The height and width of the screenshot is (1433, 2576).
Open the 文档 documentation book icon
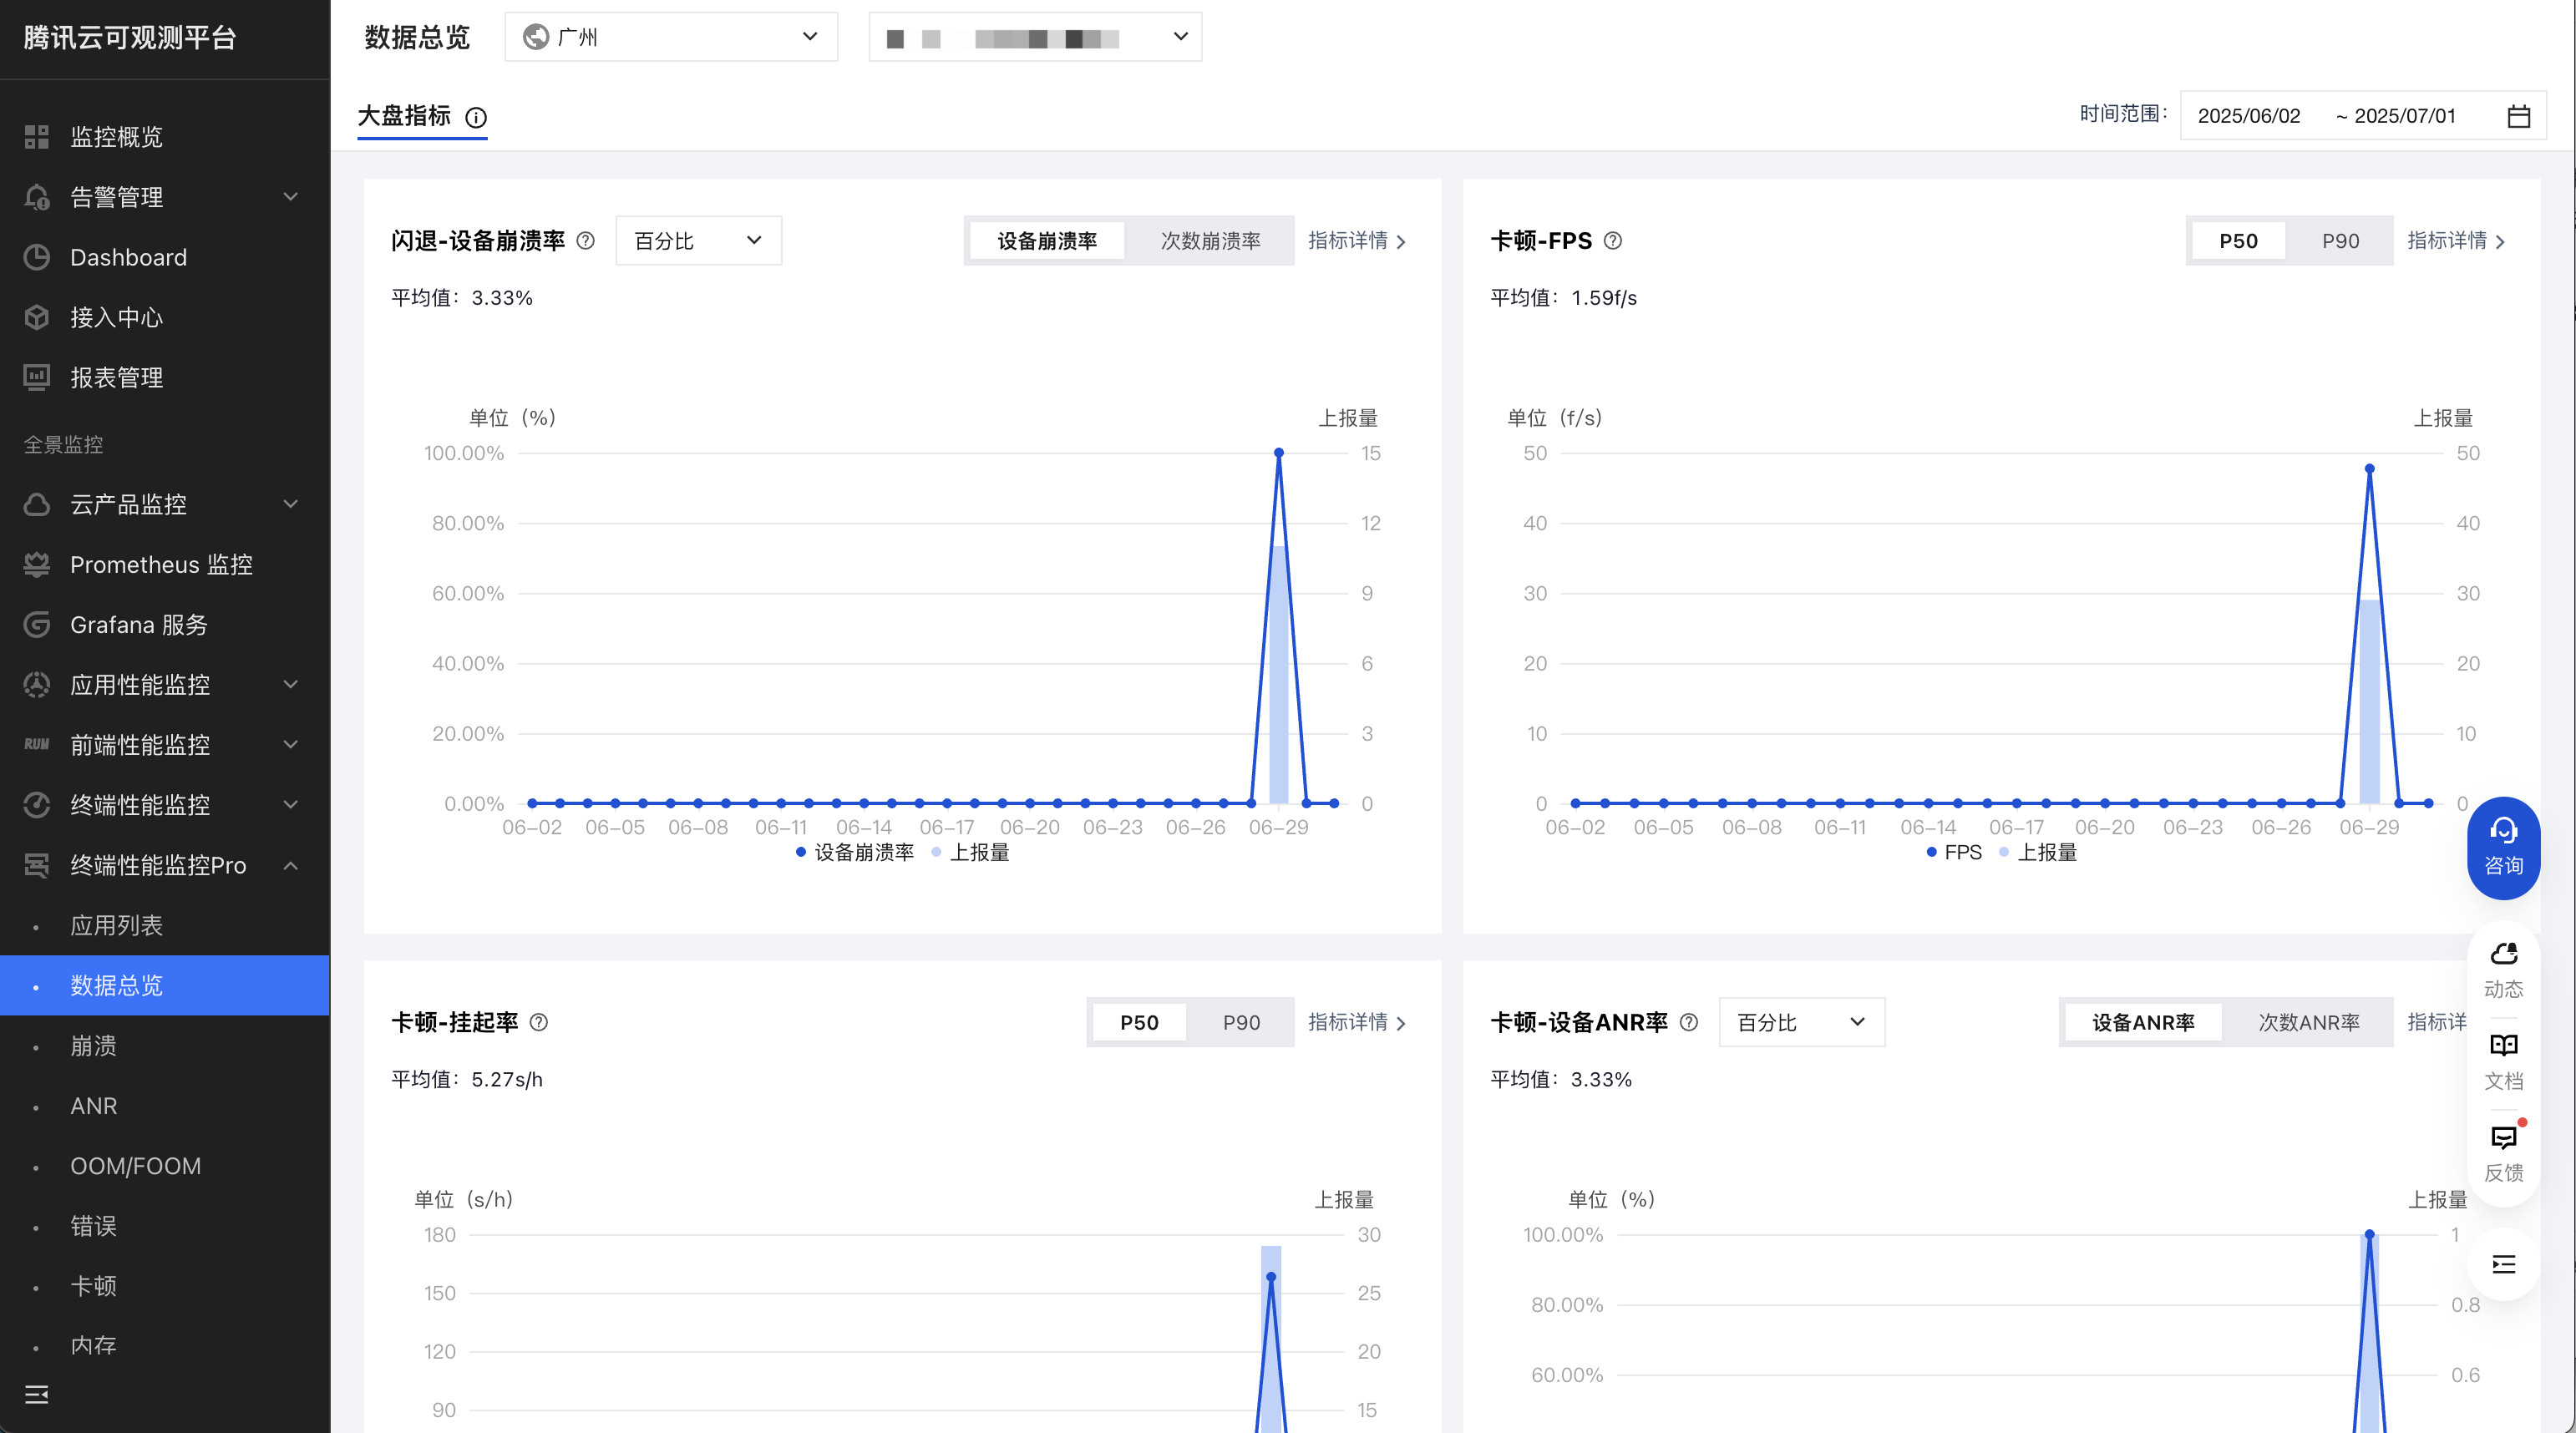[2503, 1046]
